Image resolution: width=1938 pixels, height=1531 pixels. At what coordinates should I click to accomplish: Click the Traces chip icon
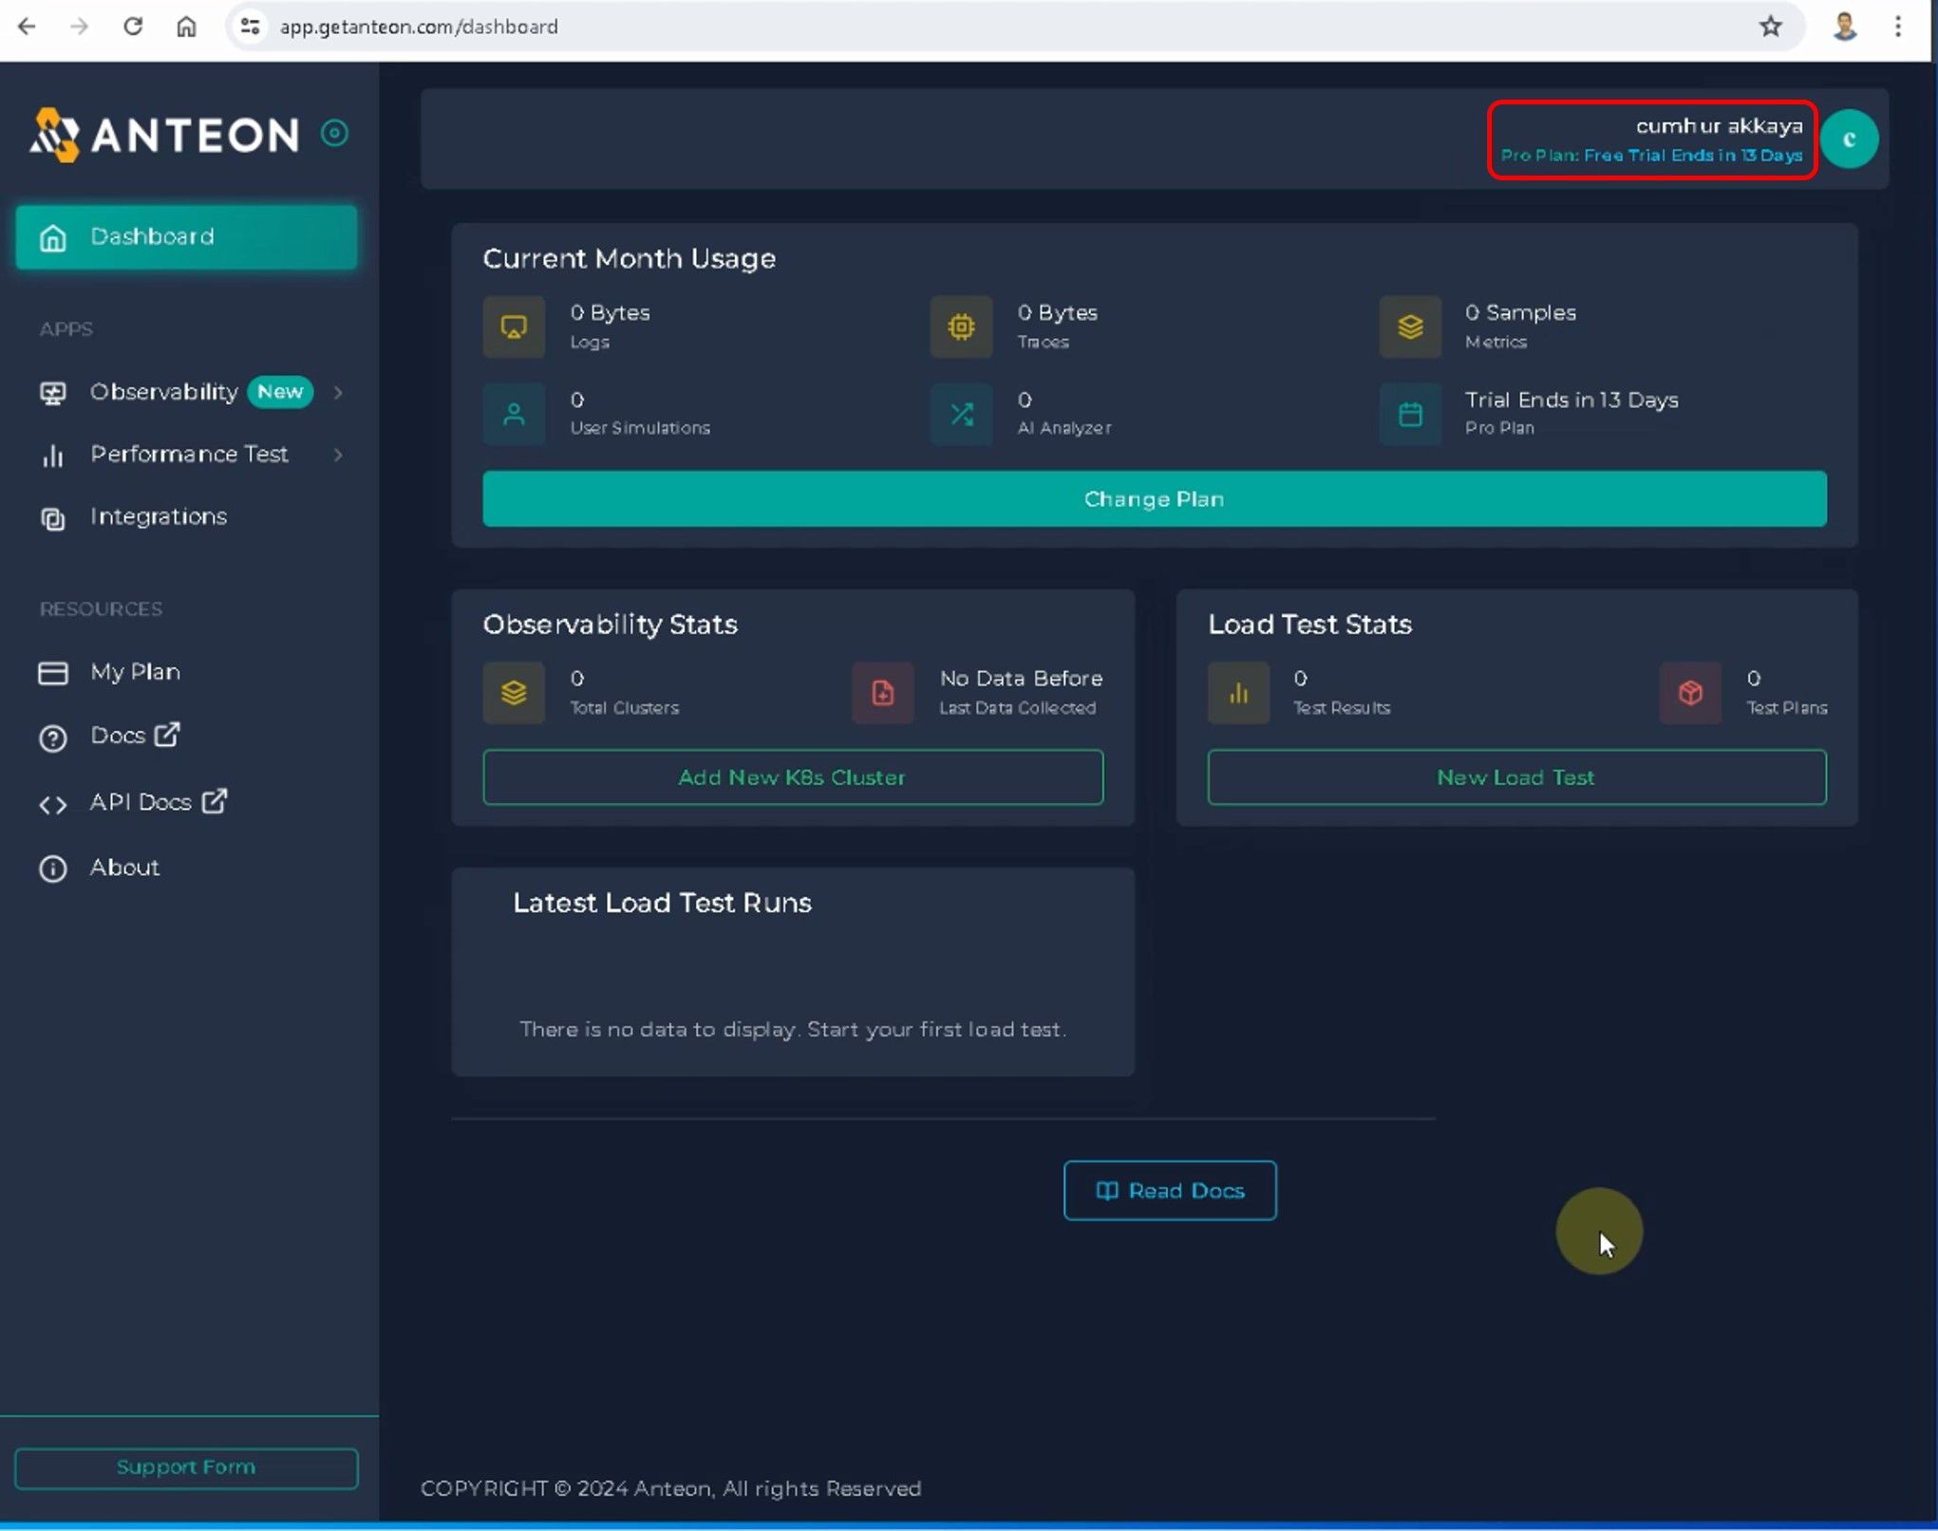[x=961, y=327]
